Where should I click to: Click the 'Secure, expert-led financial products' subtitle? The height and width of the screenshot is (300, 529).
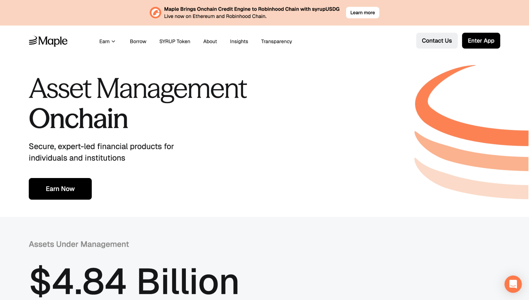tap(101, 152)
